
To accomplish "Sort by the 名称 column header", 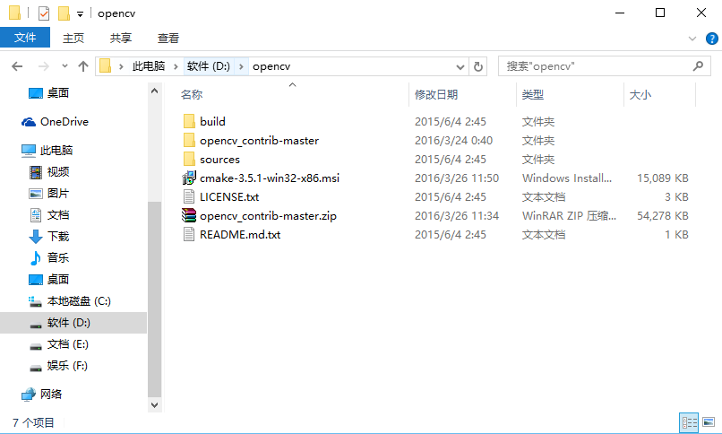I will 192,94.
